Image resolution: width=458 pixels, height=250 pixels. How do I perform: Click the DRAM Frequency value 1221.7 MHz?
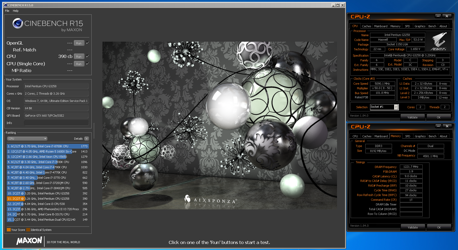click(411, 167)
